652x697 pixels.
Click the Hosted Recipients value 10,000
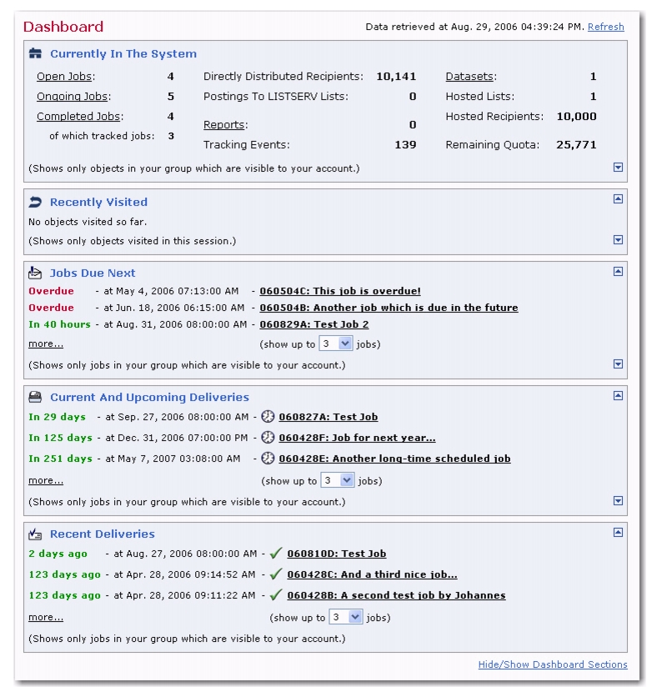tap(576, 117)
